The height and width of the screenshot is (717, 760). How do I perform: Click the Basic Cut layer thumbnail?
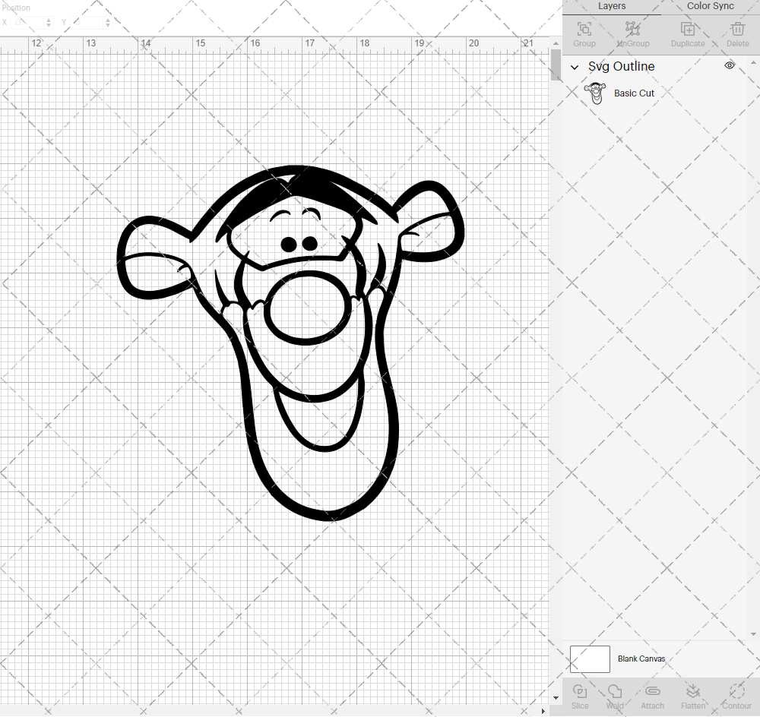[597, 93]
